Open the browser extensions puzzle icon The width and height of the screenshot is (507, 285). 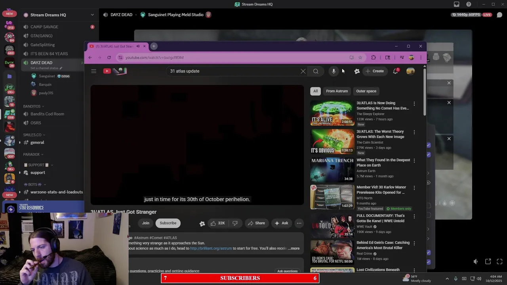coord(374,57)
